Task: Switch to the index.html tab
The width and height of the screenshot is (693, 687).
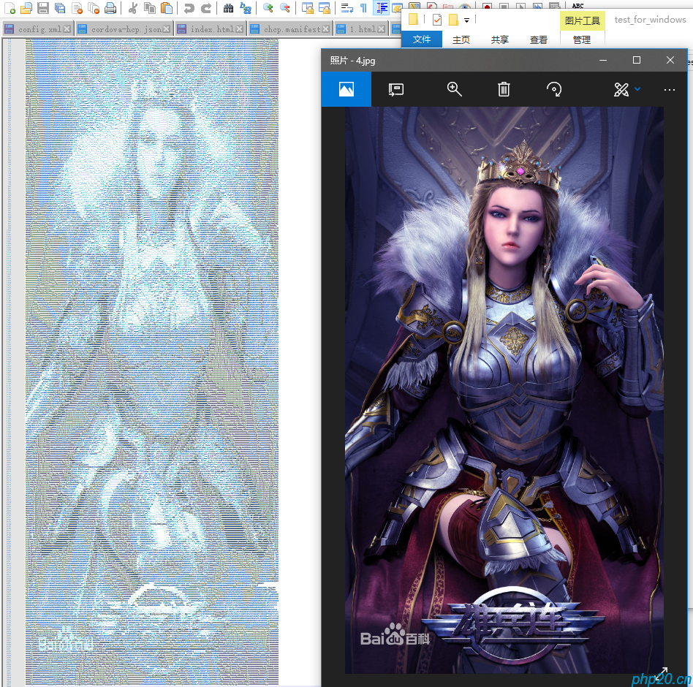Action: (x=210, y=29)
